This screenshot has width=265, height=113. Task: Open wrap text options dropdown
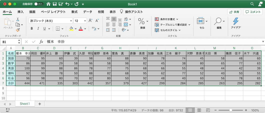[130, 19]
